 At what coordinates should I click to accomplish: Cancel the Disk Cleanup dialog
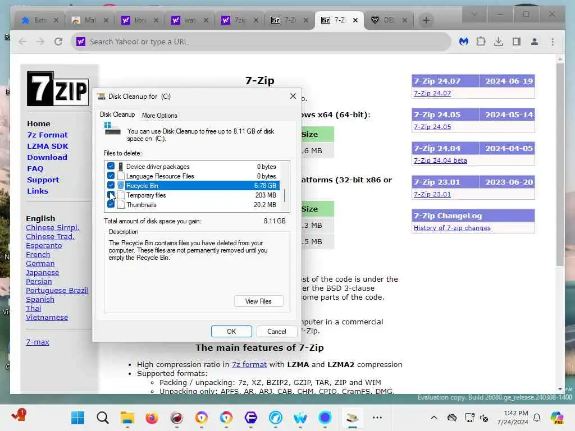click(276, 331)
